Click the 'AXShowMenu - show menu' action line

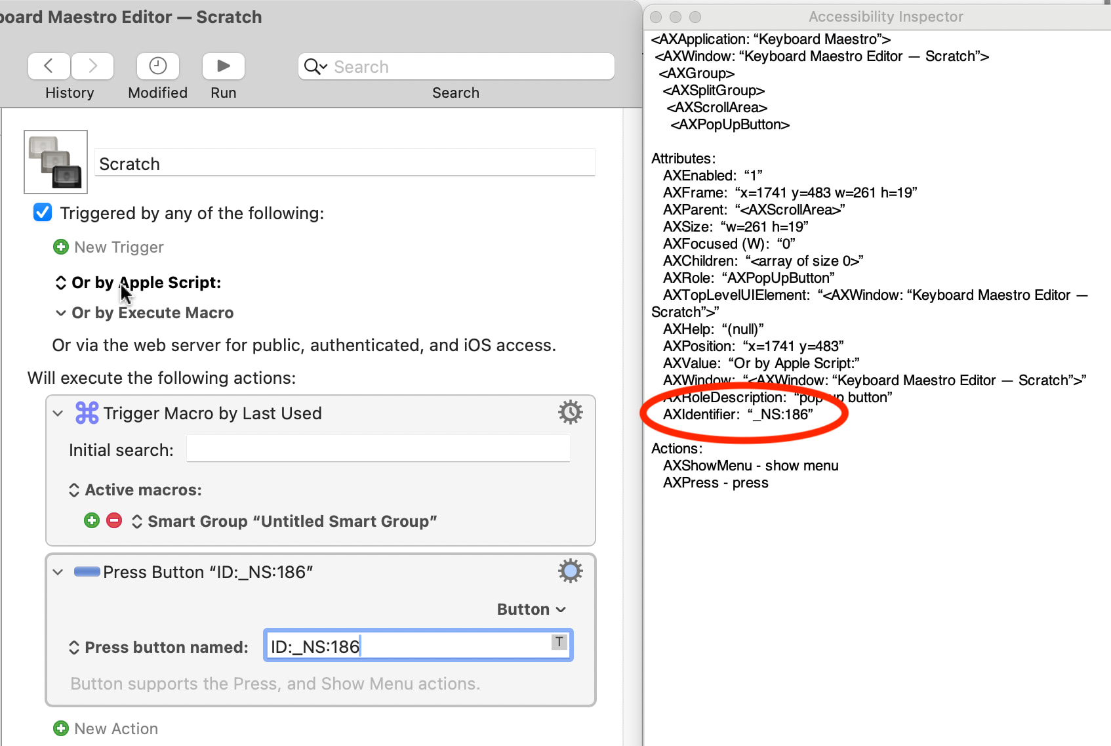point(751,466)
